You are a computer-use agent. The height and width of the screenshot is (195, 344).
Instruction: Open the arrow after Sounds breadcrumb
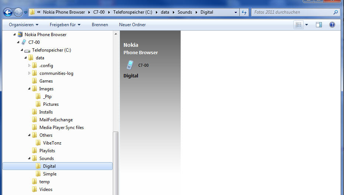coord(196,12)
